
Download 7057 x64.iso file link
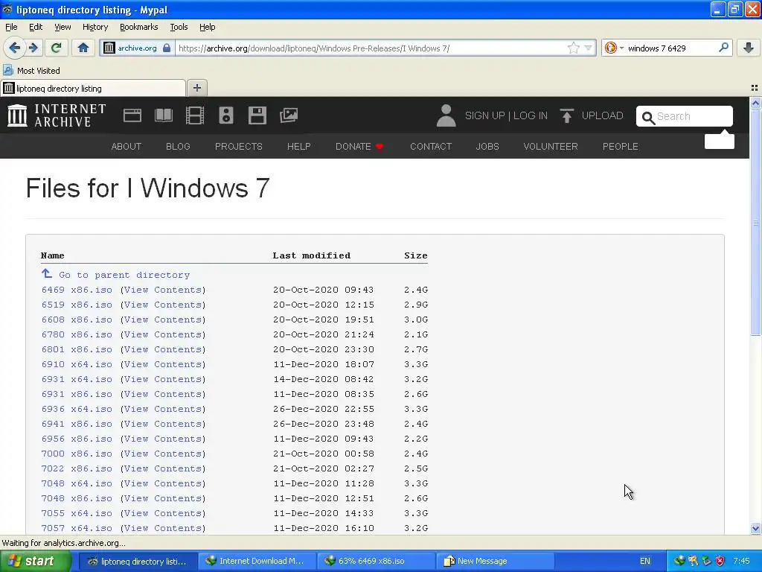click(x=77, y=528)
